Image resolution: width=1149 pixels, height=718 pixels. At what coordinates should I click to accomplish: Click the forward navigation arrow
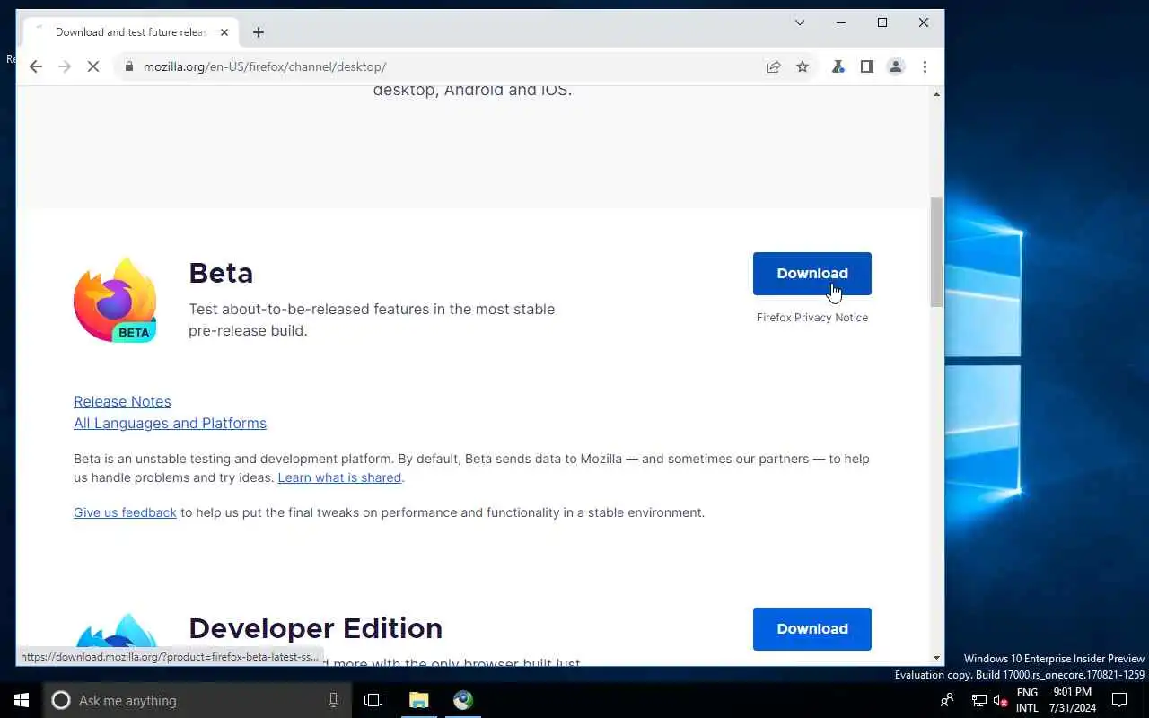point(65,66)
